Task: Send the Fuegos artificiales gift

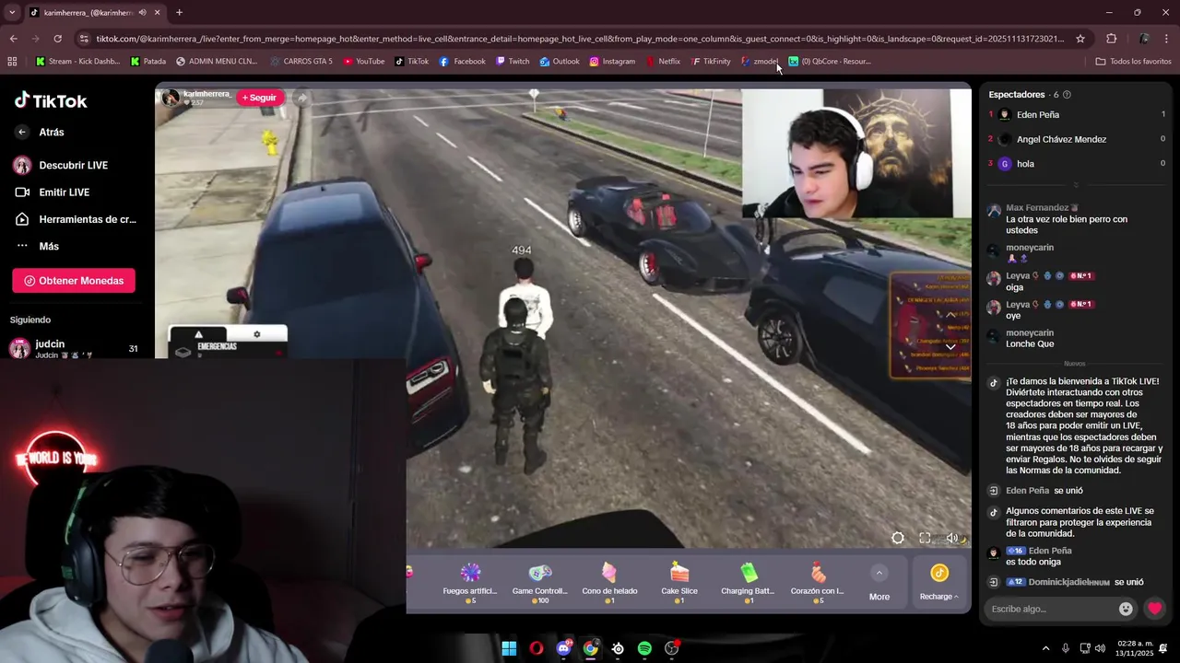Action: pos(470,582)
